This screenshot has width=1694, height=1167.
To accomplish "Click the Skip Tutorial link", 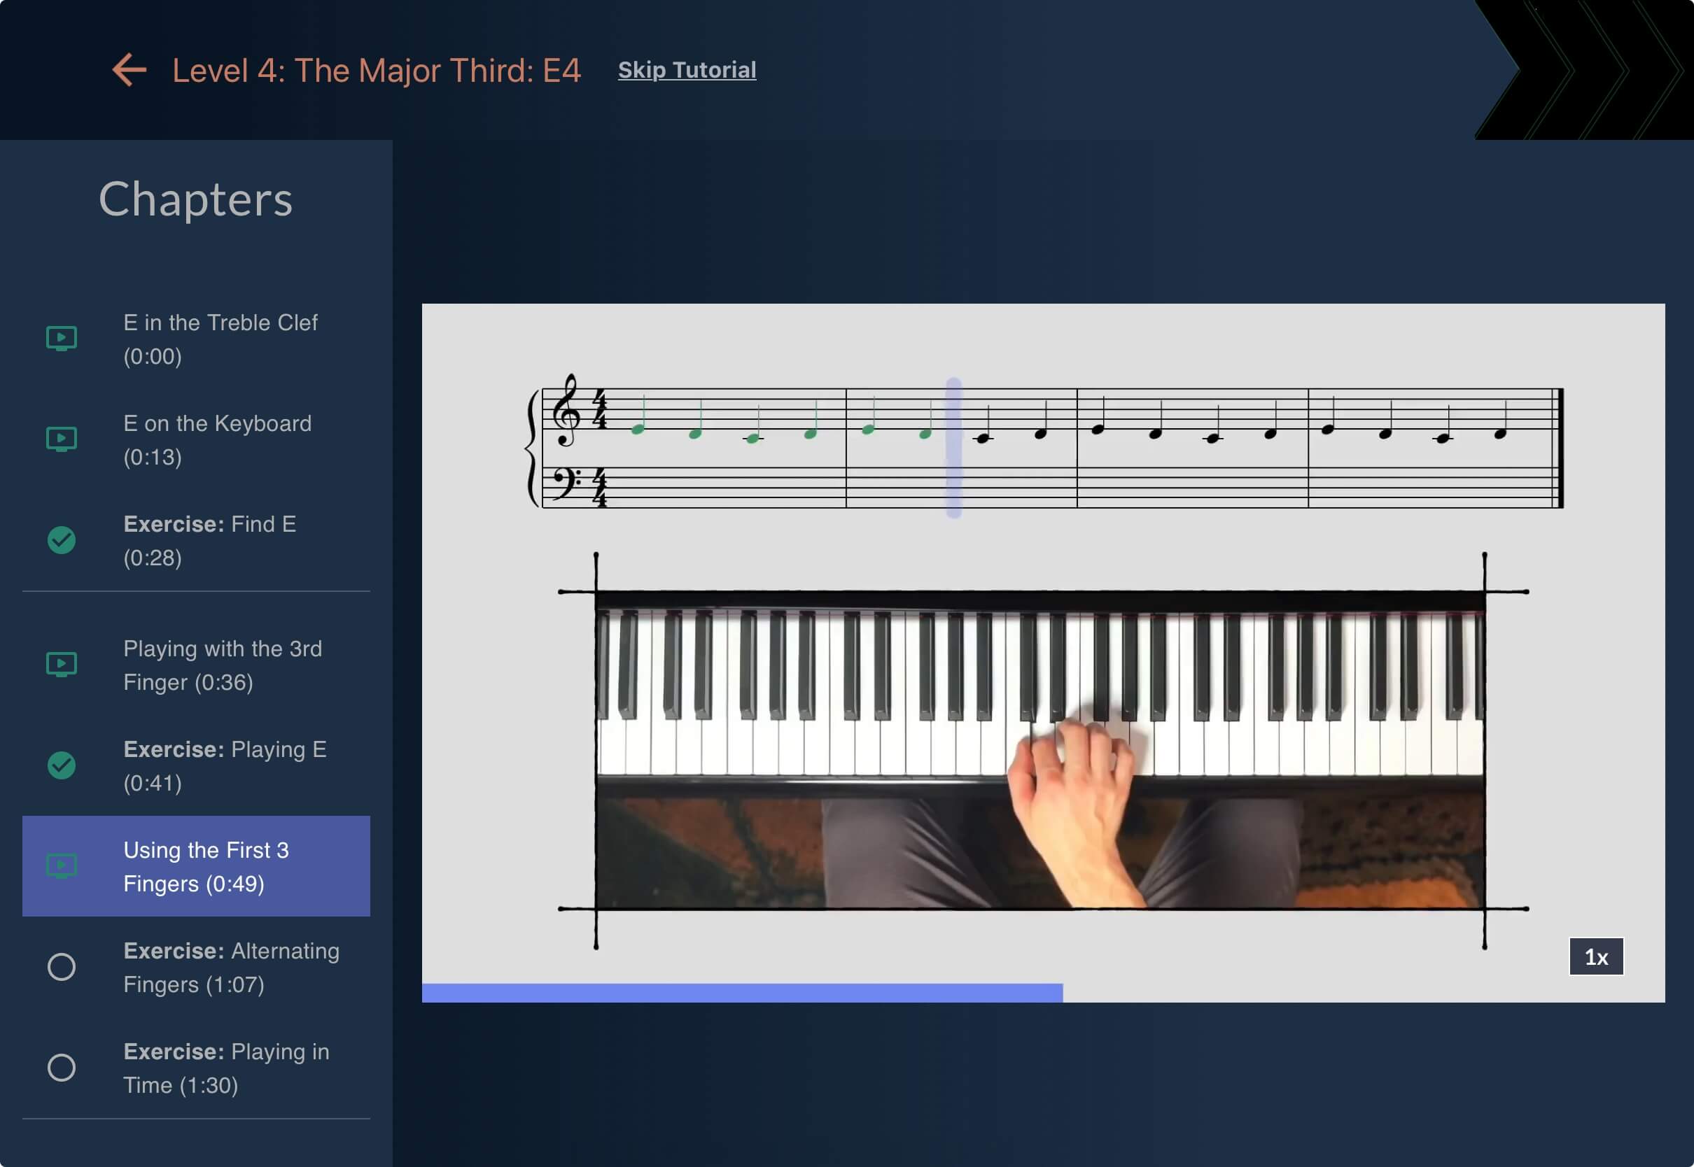I will pos(686,70).
